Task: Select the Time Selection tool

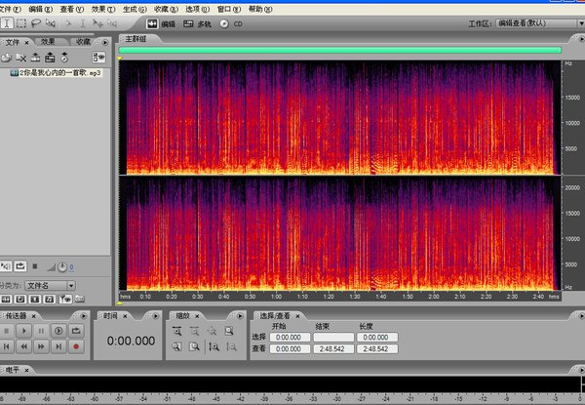Action: (x=7, y=23)
